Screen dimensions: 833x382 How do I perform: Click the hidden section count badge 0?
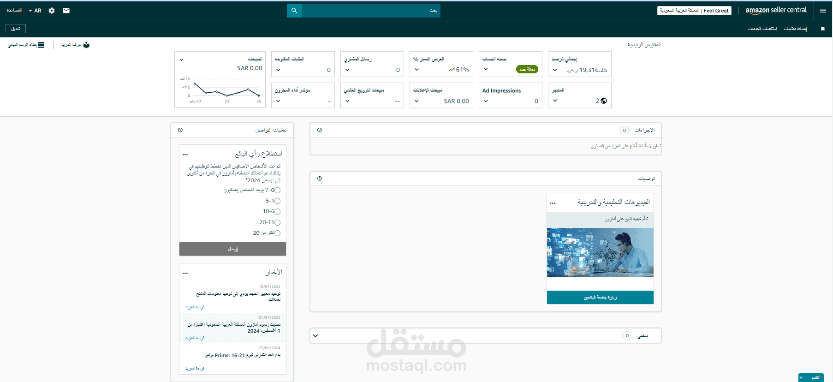point(627,336)
